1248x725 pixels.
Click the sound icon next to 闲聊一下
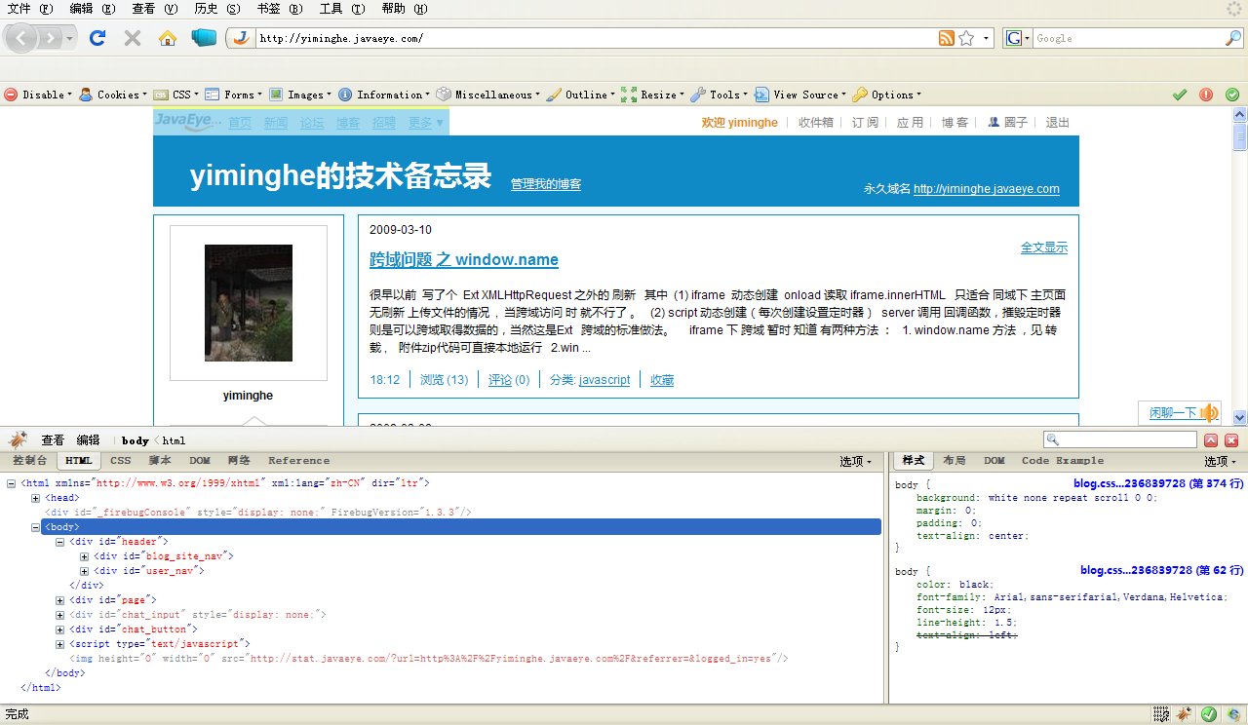tap(1209, 412)
